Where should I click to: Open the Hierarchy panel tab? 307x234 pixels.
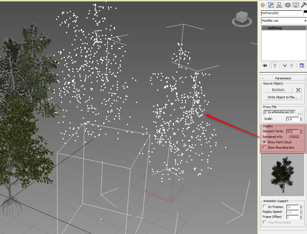[x=279, y=5]
